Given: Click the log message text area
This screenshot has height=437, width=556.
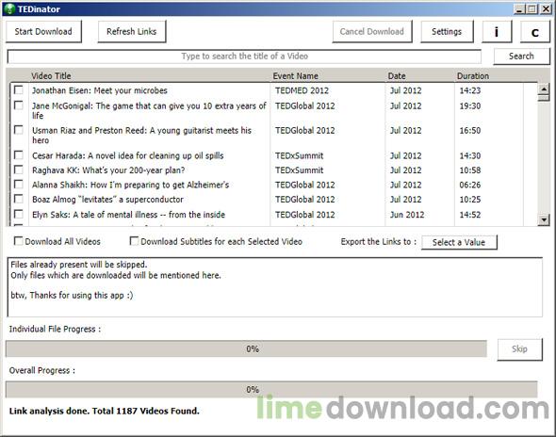Looking at the screenshot, I should point(275,287).
